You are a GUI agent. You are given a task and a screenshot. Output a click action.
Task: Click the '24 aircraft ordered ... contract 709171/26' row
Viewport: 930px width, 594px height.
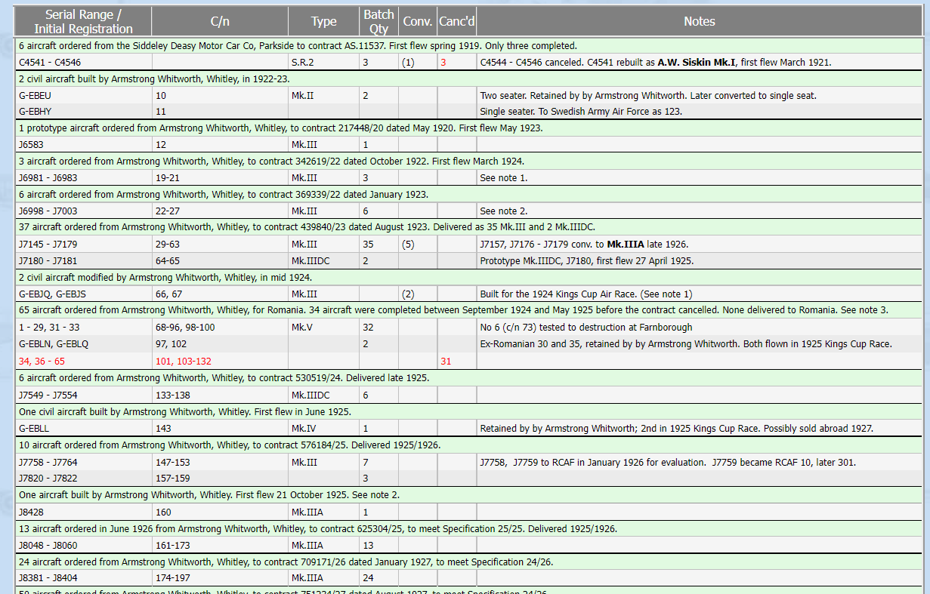[468, 562]
